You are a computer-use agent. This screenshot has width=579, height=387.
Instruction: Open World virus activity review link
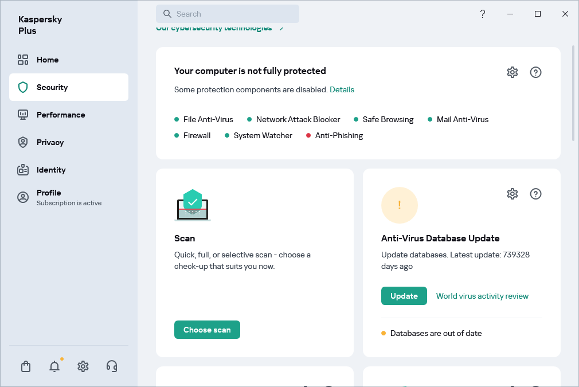coord(482,296)
